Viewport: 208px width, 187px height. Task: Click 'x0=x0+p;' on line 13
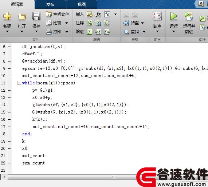click(x=42, y=98)
